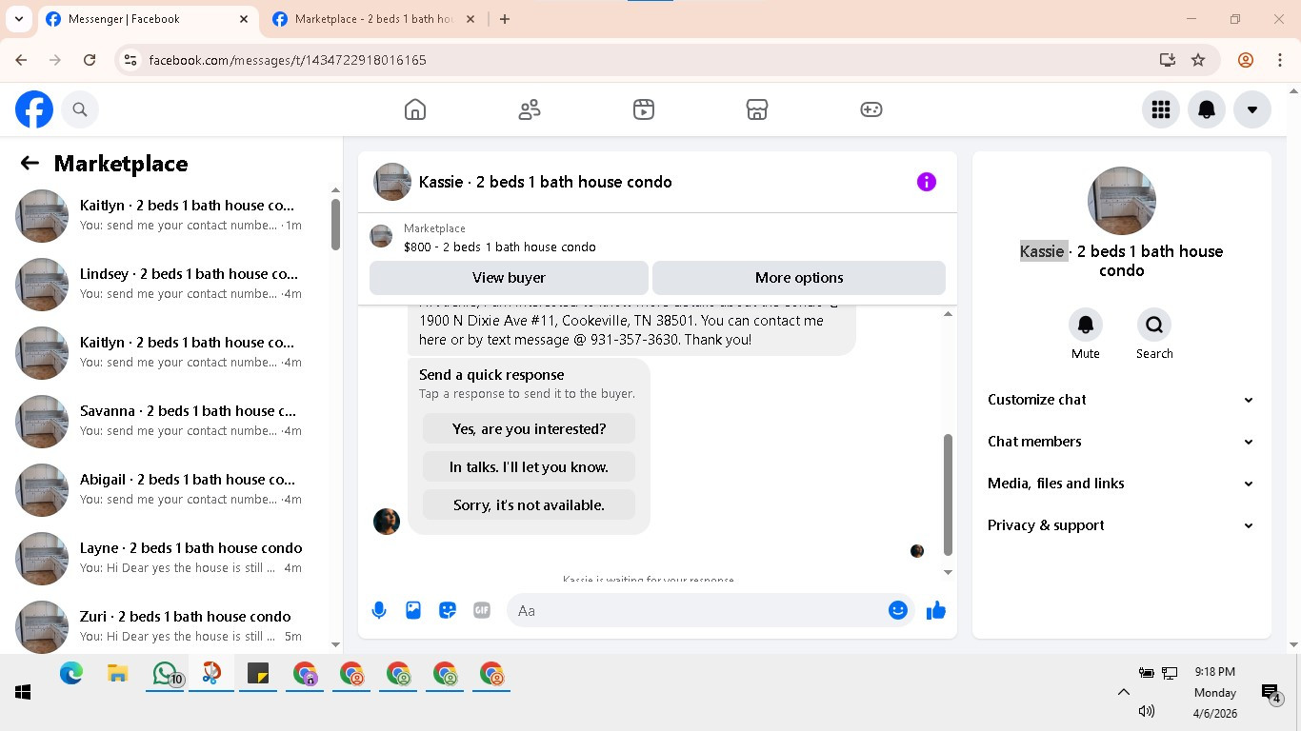The image size is (1301, 731).
Task: Open the Friends icon in top navigation
Action: [530, 109]
